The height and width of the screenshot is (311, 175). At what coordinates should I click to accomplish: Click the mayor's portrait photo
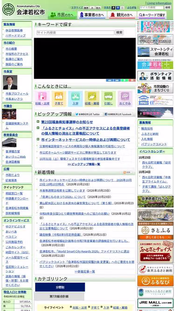coord(10,83)
